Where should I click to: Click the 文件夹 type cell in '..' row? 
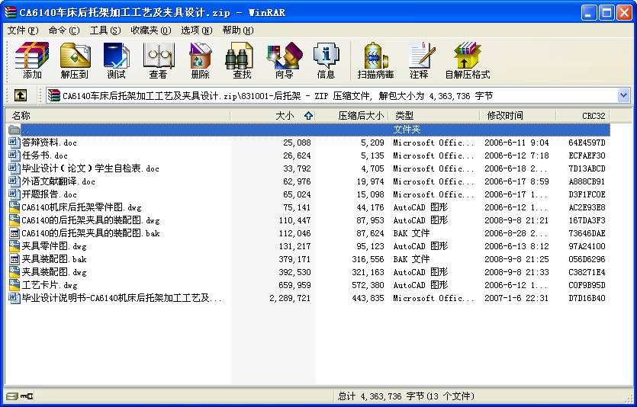(x=407, y=130)
